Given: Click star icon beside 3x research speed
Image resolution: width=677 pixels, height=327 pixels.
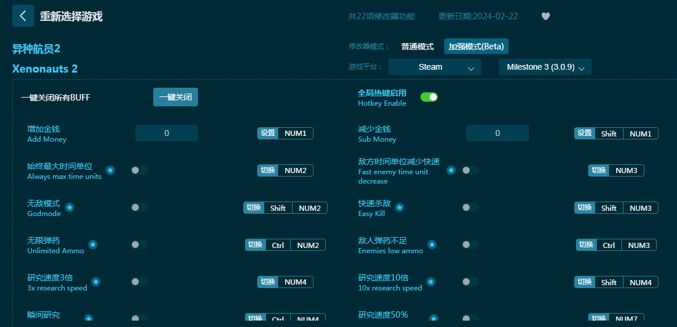Looking at the screenshot, I should (x=96, y=282).
